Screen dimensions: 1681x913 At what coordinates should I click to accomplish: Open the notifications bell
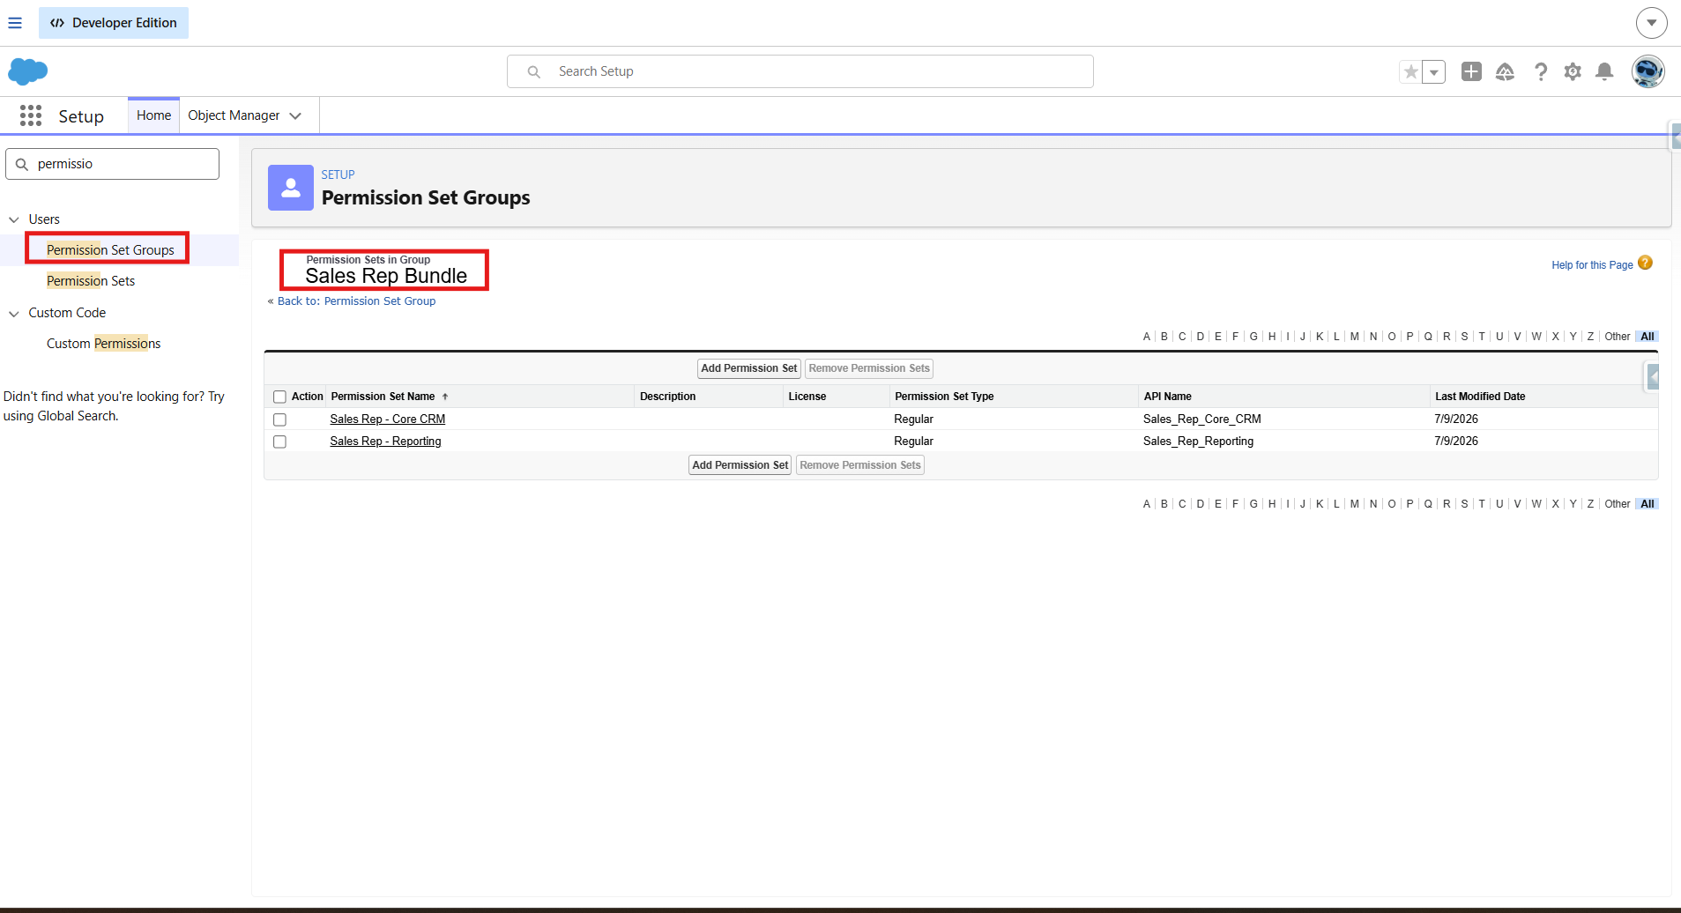1605,71
